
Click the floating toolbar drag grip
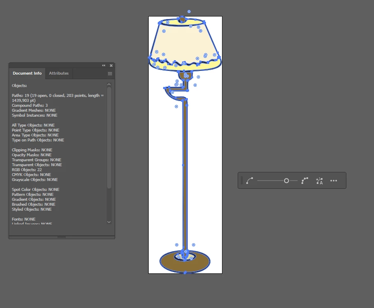pos(242,181)
